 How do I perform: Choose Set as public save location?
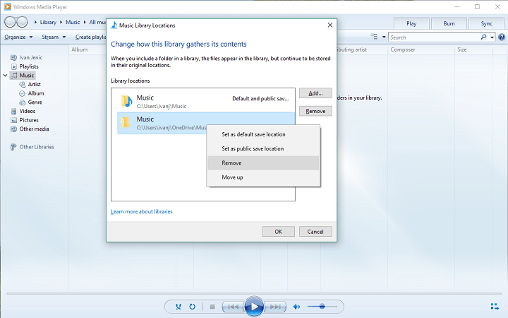pyautogui.click(x=263, y=148)
